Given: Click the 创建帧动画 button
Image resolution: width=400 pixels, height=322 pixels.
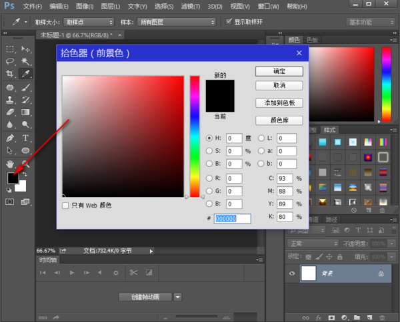Looking at the screenshot, I should tap(145, 297).
